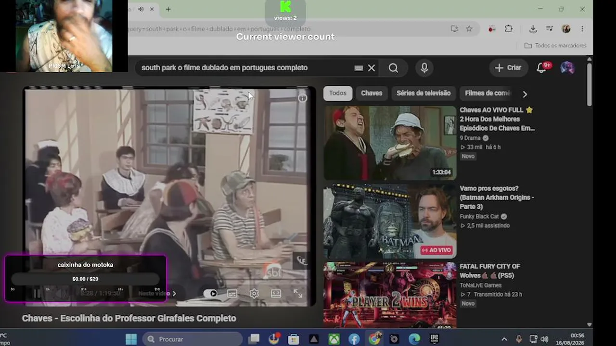This screenshot has height=346, width=616.
Task: Start voice search with the microphone icon
Action: [x=424, y=68]
